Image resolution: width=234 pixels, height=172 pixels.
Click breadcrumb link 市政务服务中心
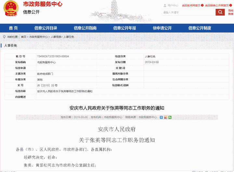click(x=38, y=37)
